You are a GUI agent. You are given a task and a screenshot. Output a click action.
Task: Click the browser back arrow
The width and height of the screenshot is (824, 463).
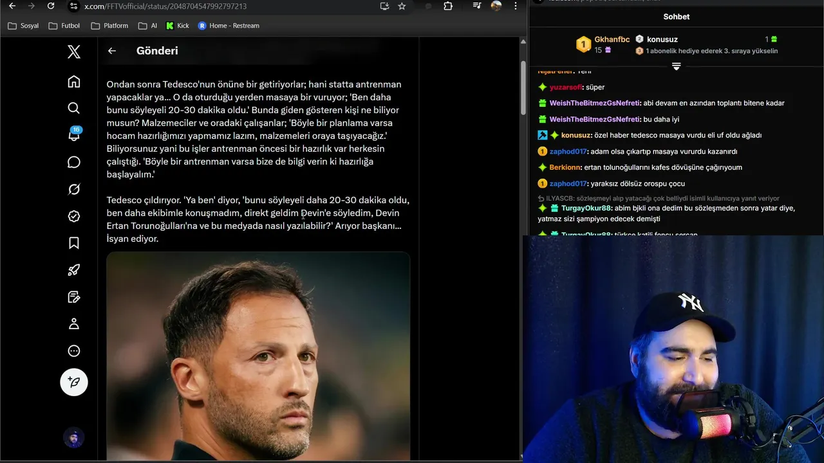point(12,6)
